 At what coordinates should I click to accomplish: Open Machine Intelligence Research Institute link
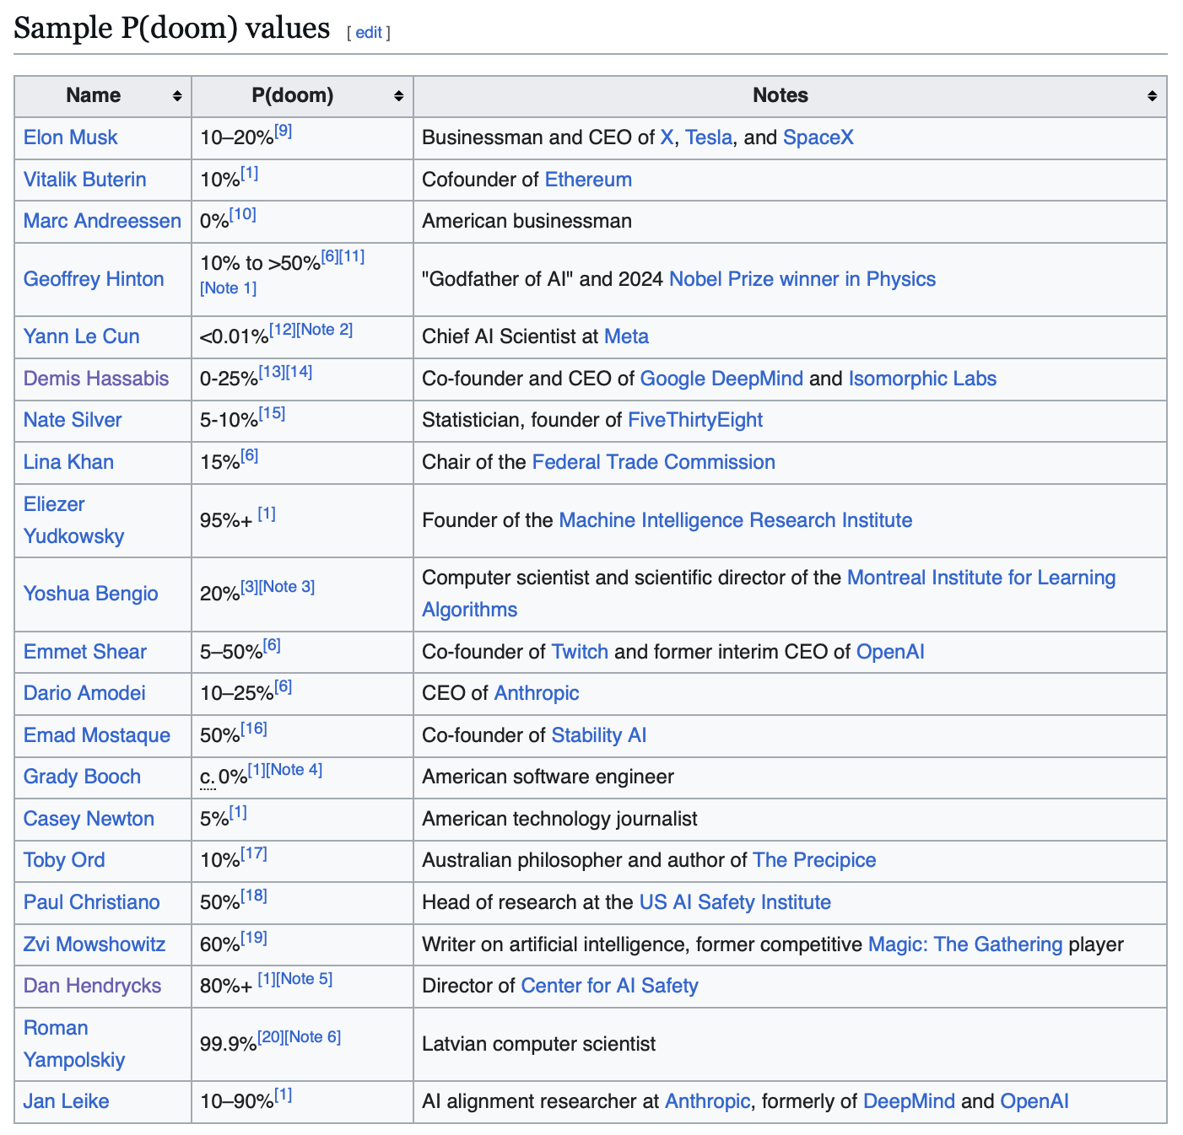point(736,520)
